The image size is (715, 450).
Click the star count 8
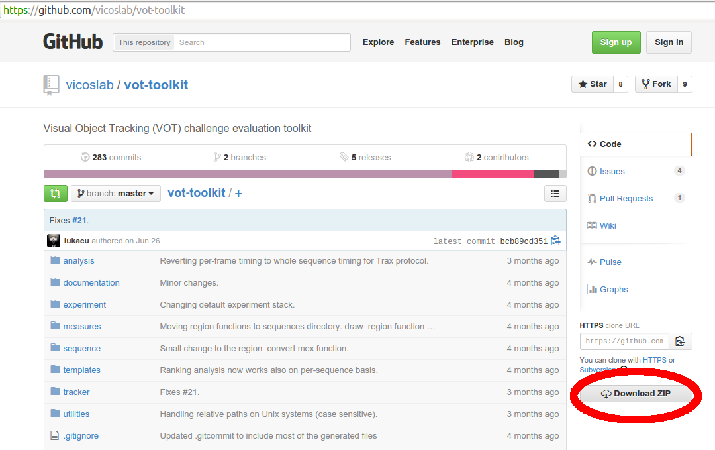pyautogui.click(x=620, y=84)
